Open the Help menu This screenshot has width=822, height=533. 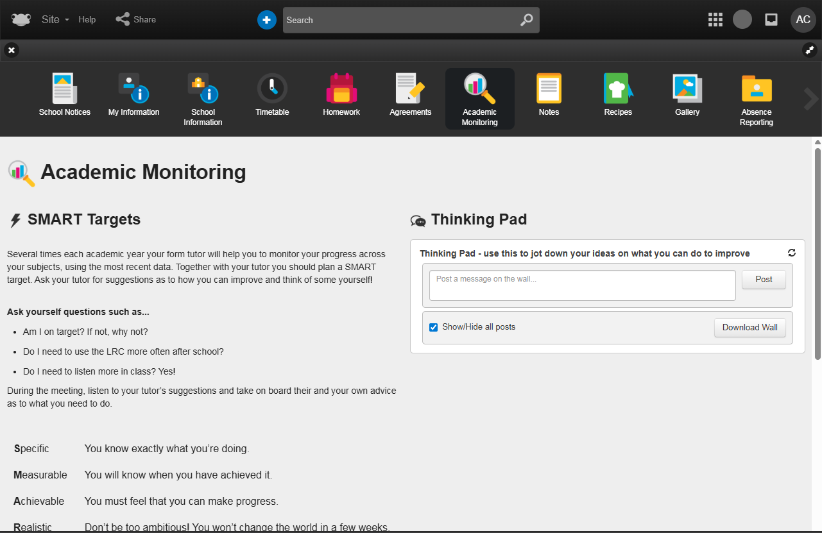pyautogui.click(x=87, y=20)
